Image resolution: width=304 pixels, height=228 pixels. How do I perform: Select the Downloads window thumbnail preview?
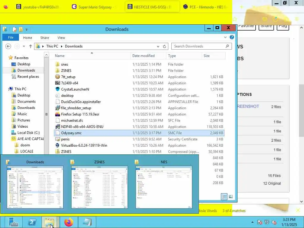coord(35,187)
